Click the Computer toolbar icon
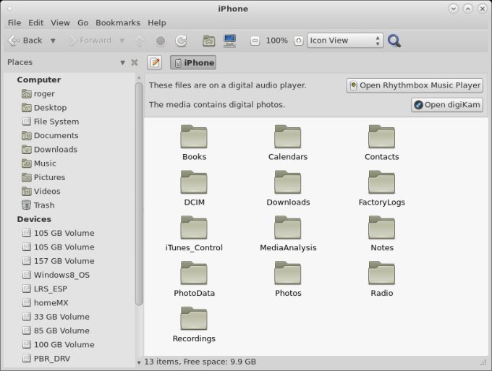Image resolution: width=492 pixels, height=371 pixels. [229, 40]
